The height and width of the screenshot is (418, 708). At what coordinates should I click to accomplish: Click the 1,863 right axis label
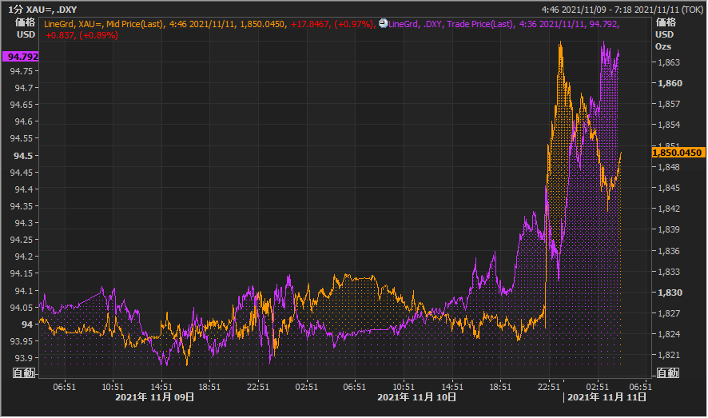pyautogui.click(x=669, y=62)
